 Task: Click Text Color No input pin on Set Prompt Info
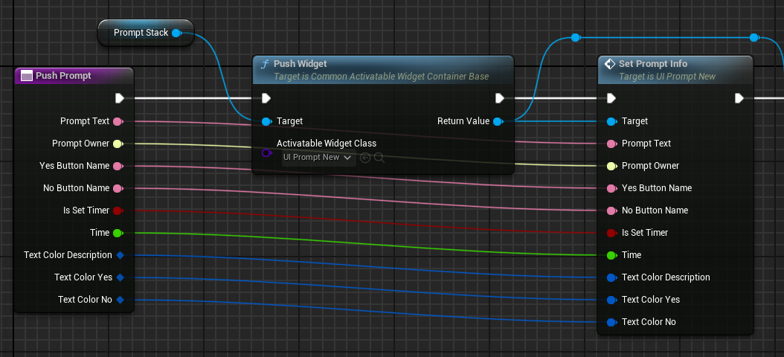tap(611, 322)
